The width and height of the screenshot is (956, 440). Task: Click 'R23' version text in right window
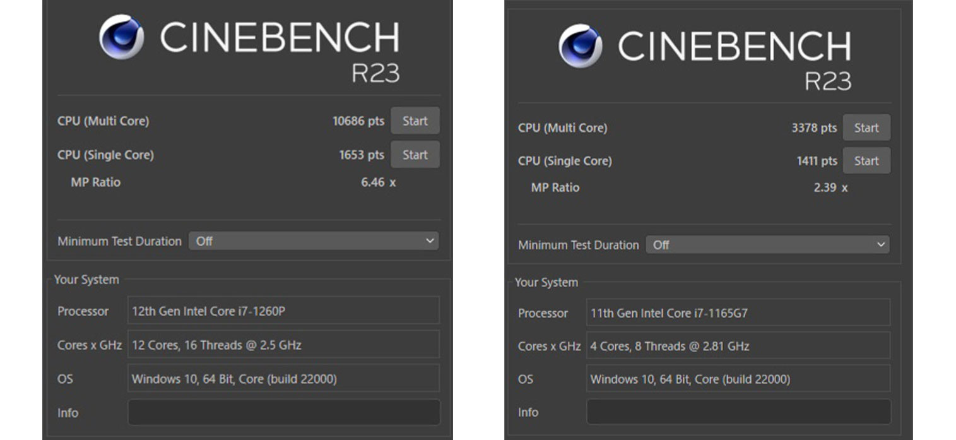pos(827,81)
